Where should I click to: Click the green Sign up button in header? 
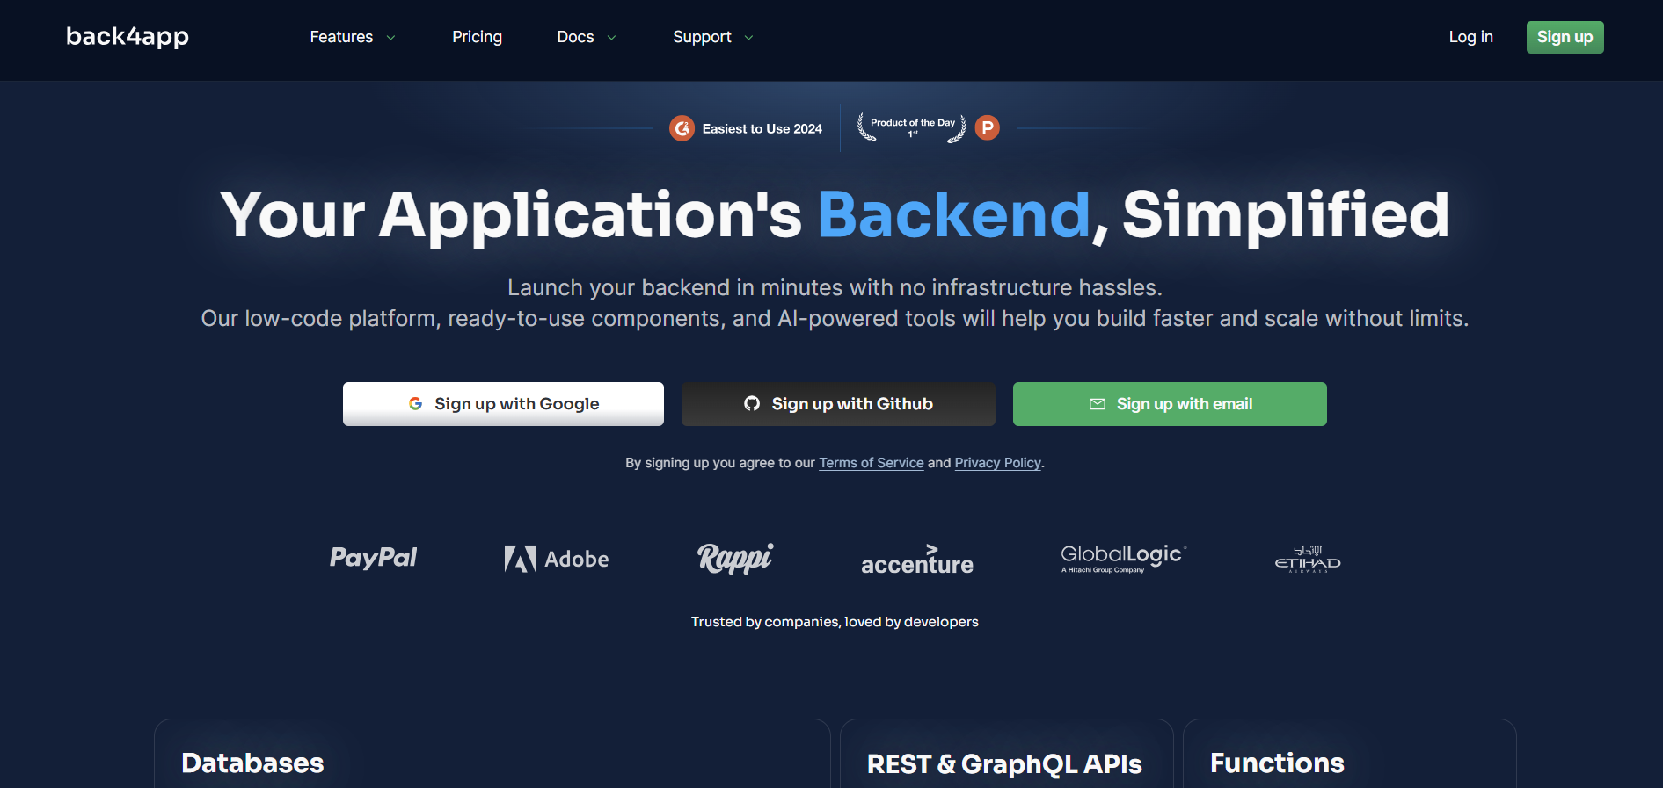click(1565, 37)
